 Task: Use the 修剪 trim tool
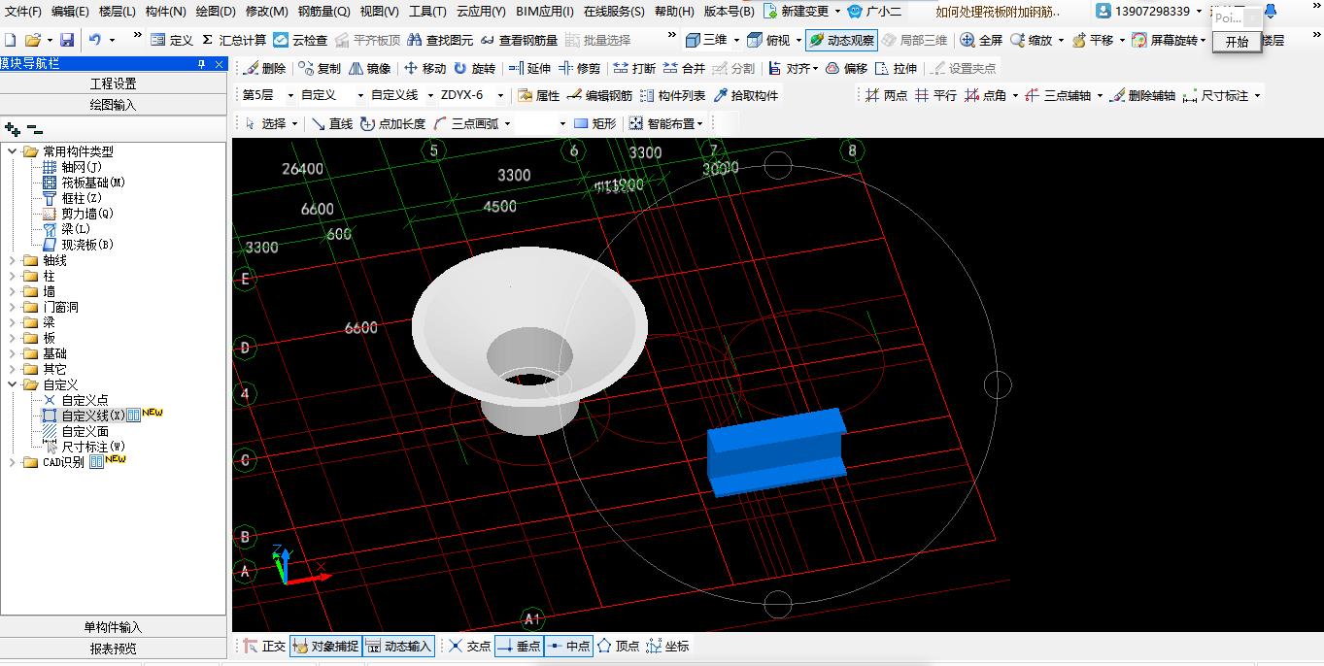coord(579,69)
